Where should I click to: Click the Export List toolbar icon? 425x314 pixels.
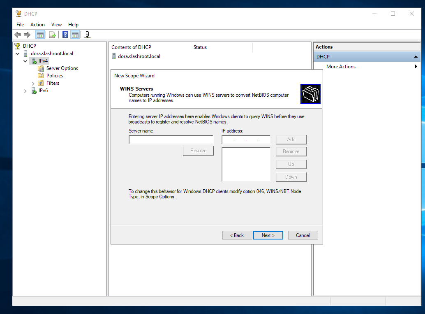point(53,35)
